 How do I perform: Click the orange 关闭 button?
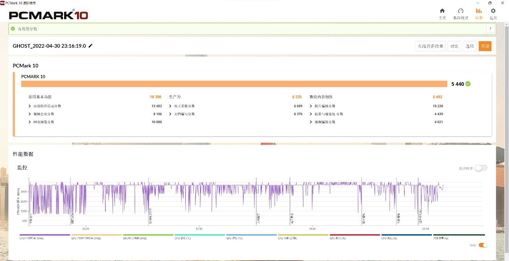485,46
